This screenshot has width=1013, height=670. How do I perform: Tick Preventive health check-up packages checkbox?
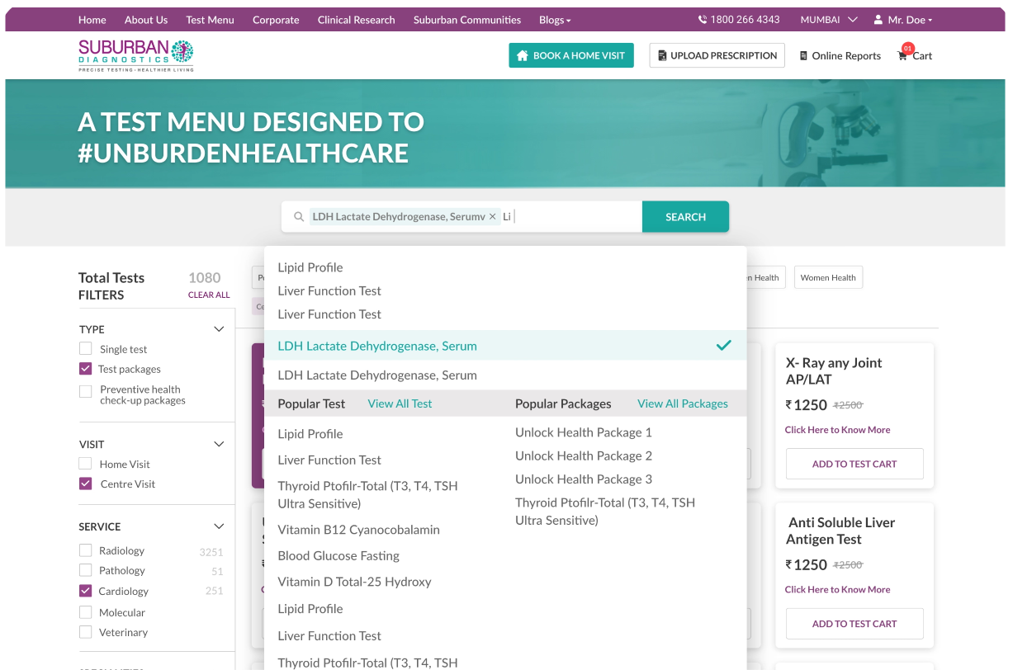(x=86, y=391)
